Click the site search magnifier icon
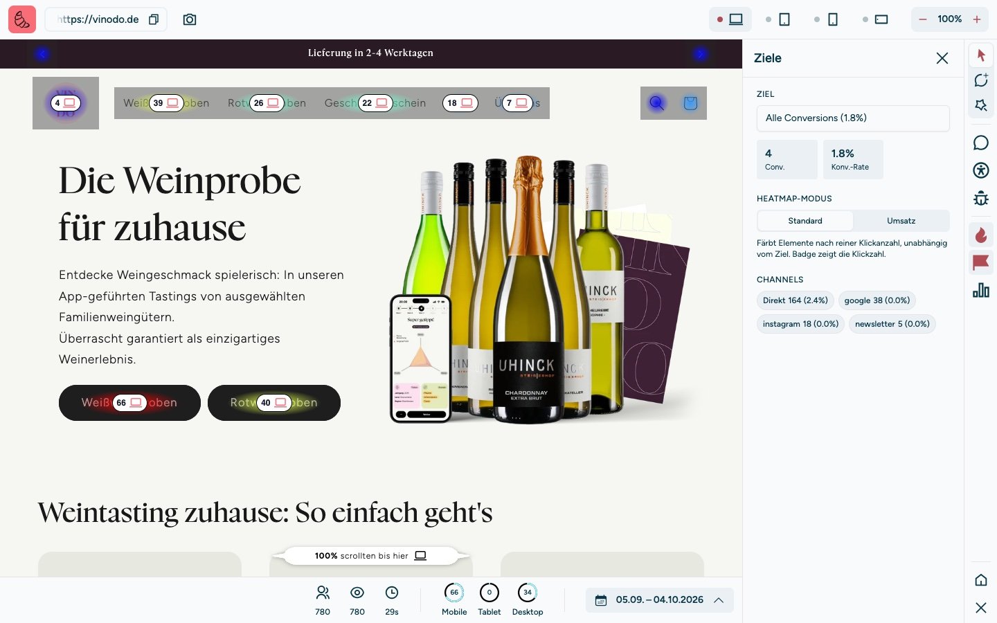997x623 pixels. click(x=656, y=103)
